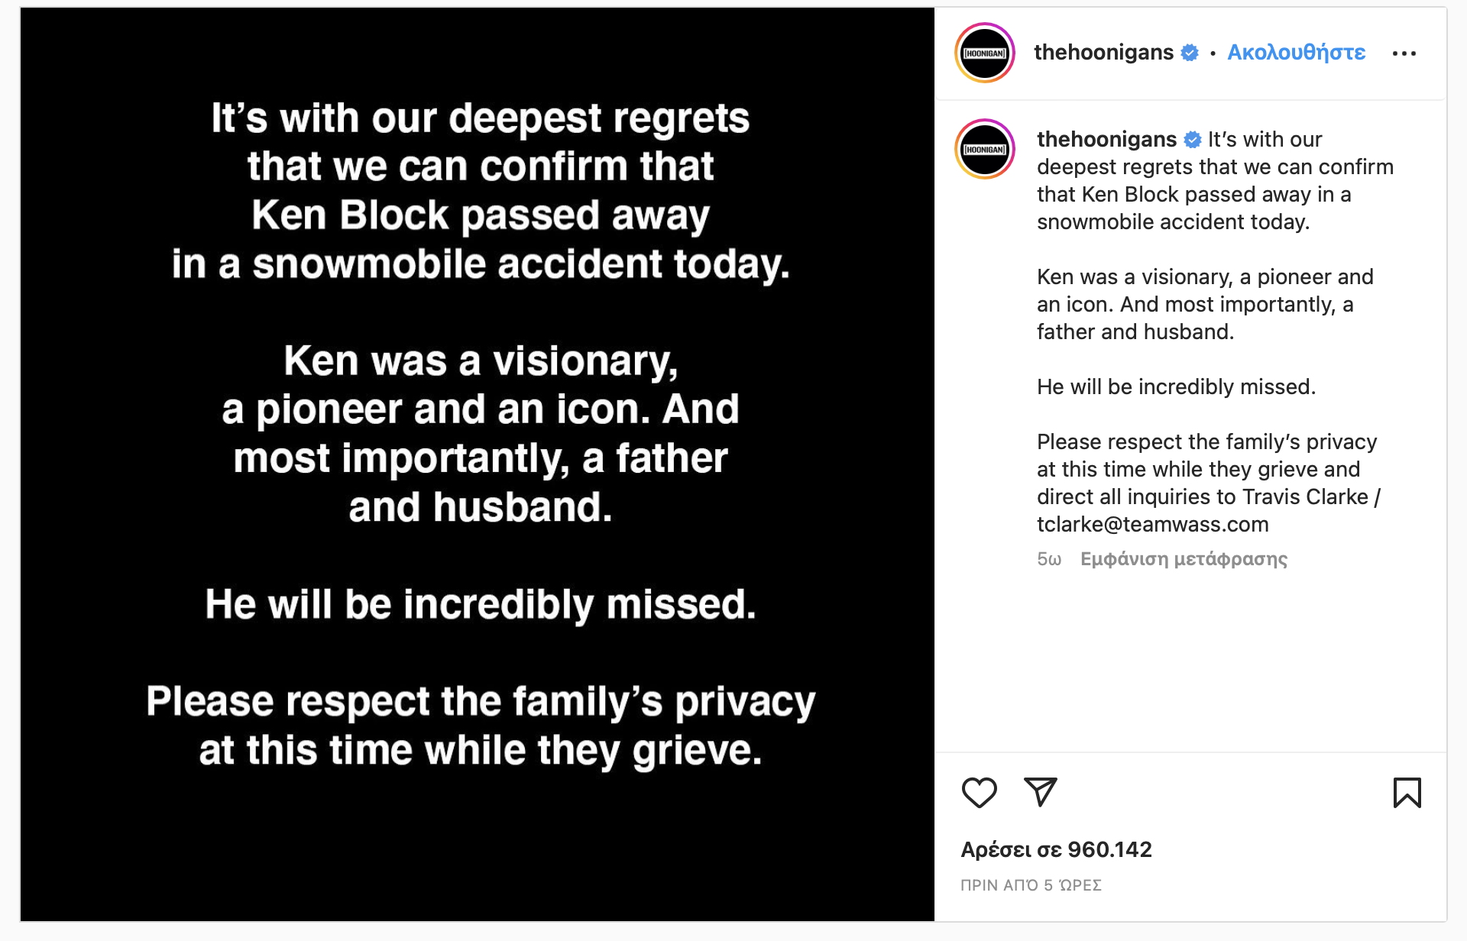Click the tclarke@teamwass.com email text

1152,525
